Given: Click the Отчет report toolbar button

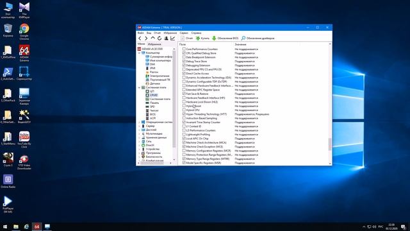Looking at the screenshot, I should [x=186, y=38].
